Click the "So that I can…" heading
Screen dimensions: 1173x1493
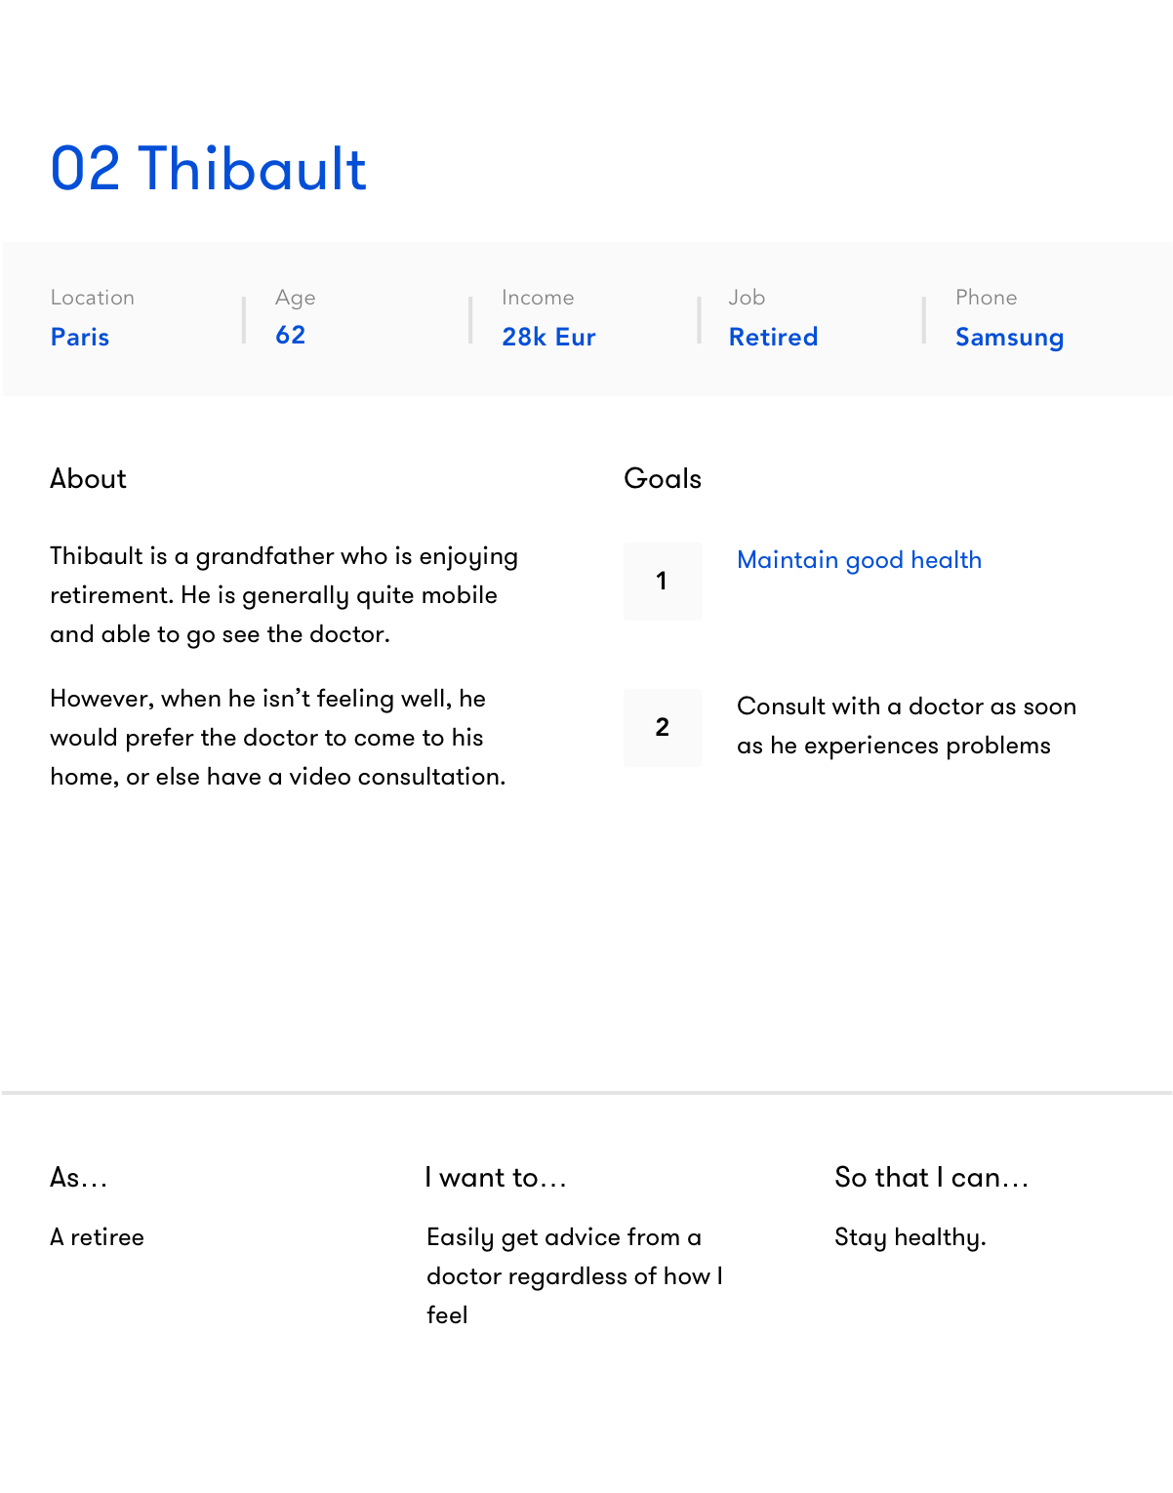click(931, 1178)
